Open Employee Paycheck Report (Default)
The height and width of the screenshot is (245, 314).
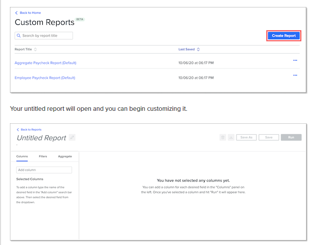pyautogui.click(x=45, y=78)
